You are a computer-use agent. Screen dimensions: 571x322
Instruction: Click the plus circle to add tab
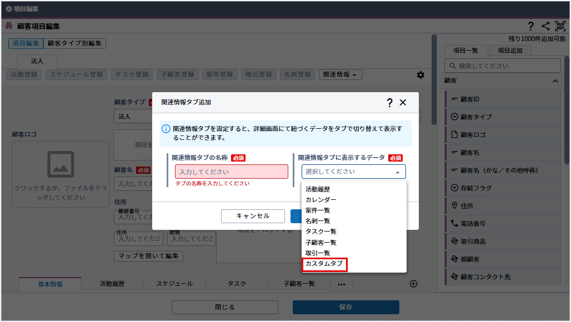point(413,284)
